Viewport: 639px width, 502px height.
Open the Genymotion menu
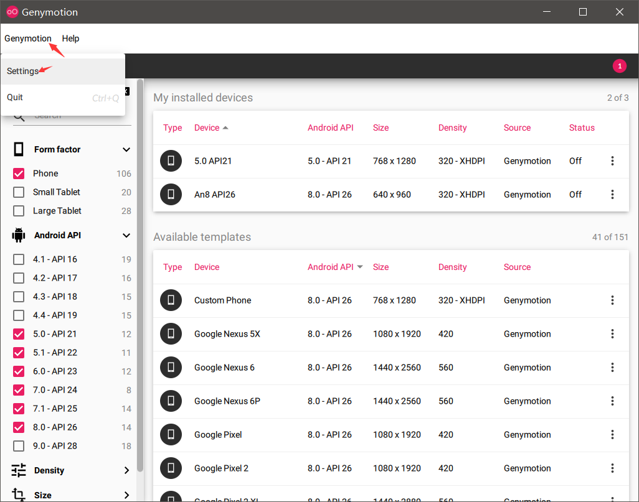tap(27, 39)
